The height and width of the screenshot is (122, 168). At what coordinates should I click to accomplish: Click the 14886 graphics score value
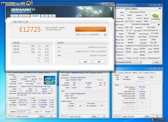33,46
